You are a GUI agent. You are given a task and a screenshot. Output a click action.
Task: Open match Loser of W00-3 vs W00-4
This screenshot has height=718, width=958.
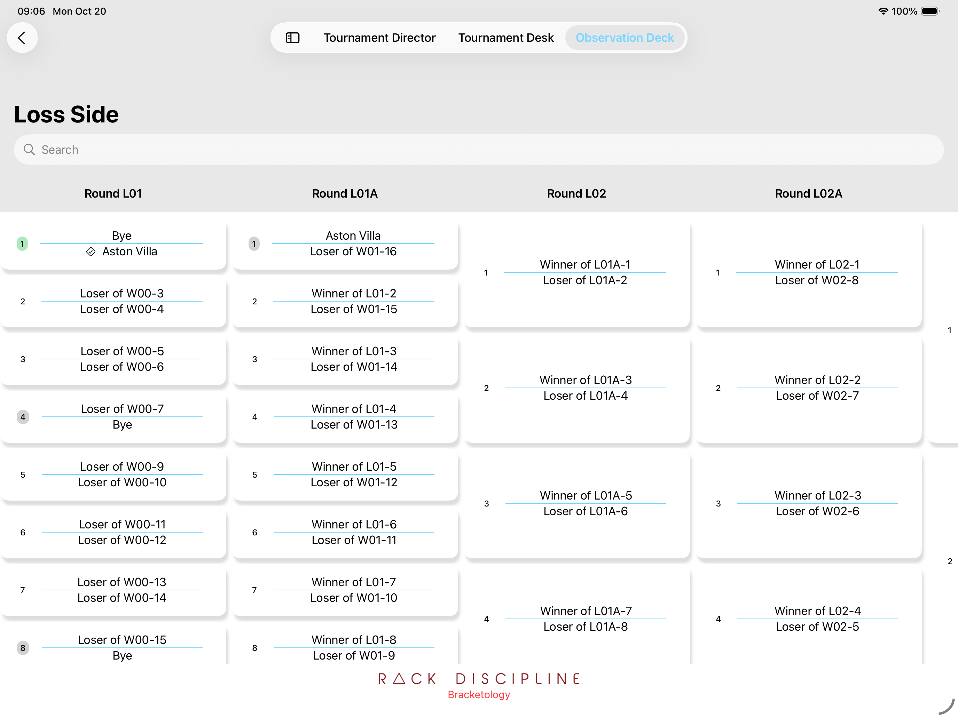tap(122, 301)
